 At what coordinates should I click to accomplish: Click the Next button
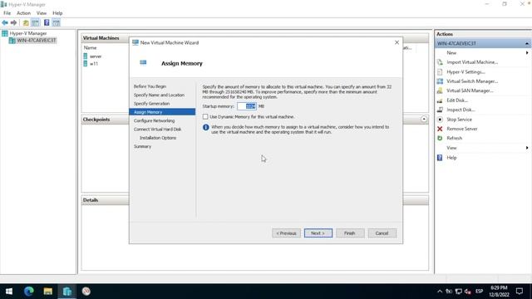click(x=318, y=233)
